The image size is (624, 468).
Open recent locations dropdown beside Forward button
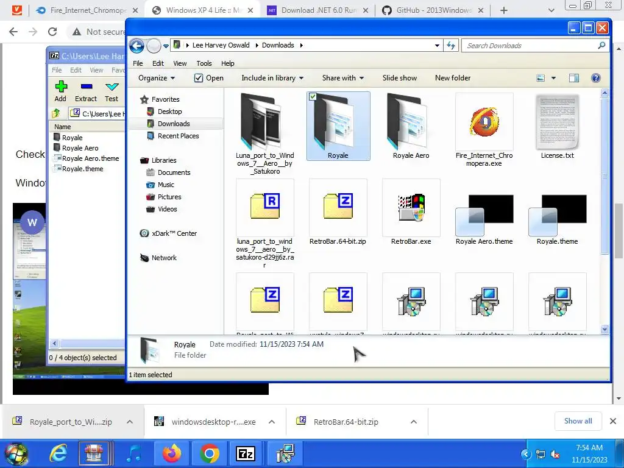point(166,46)
